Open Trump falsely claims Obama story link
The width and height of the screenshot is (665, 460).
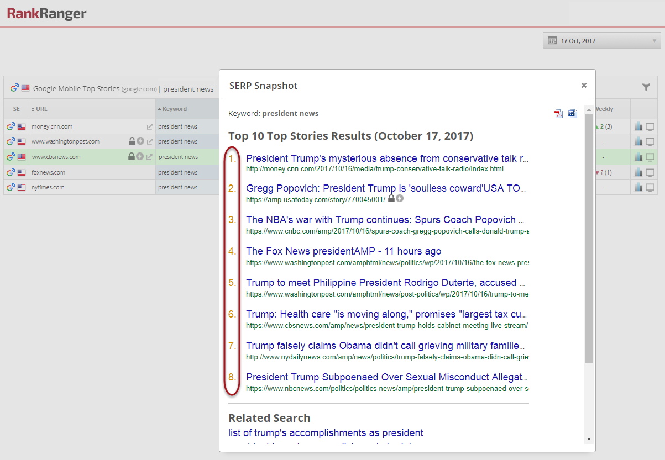coord(385,346)
